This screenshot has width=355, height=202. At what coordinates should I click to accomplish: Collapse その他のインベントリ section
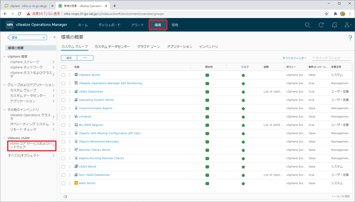pyautogui.click(x=4, y=110)
